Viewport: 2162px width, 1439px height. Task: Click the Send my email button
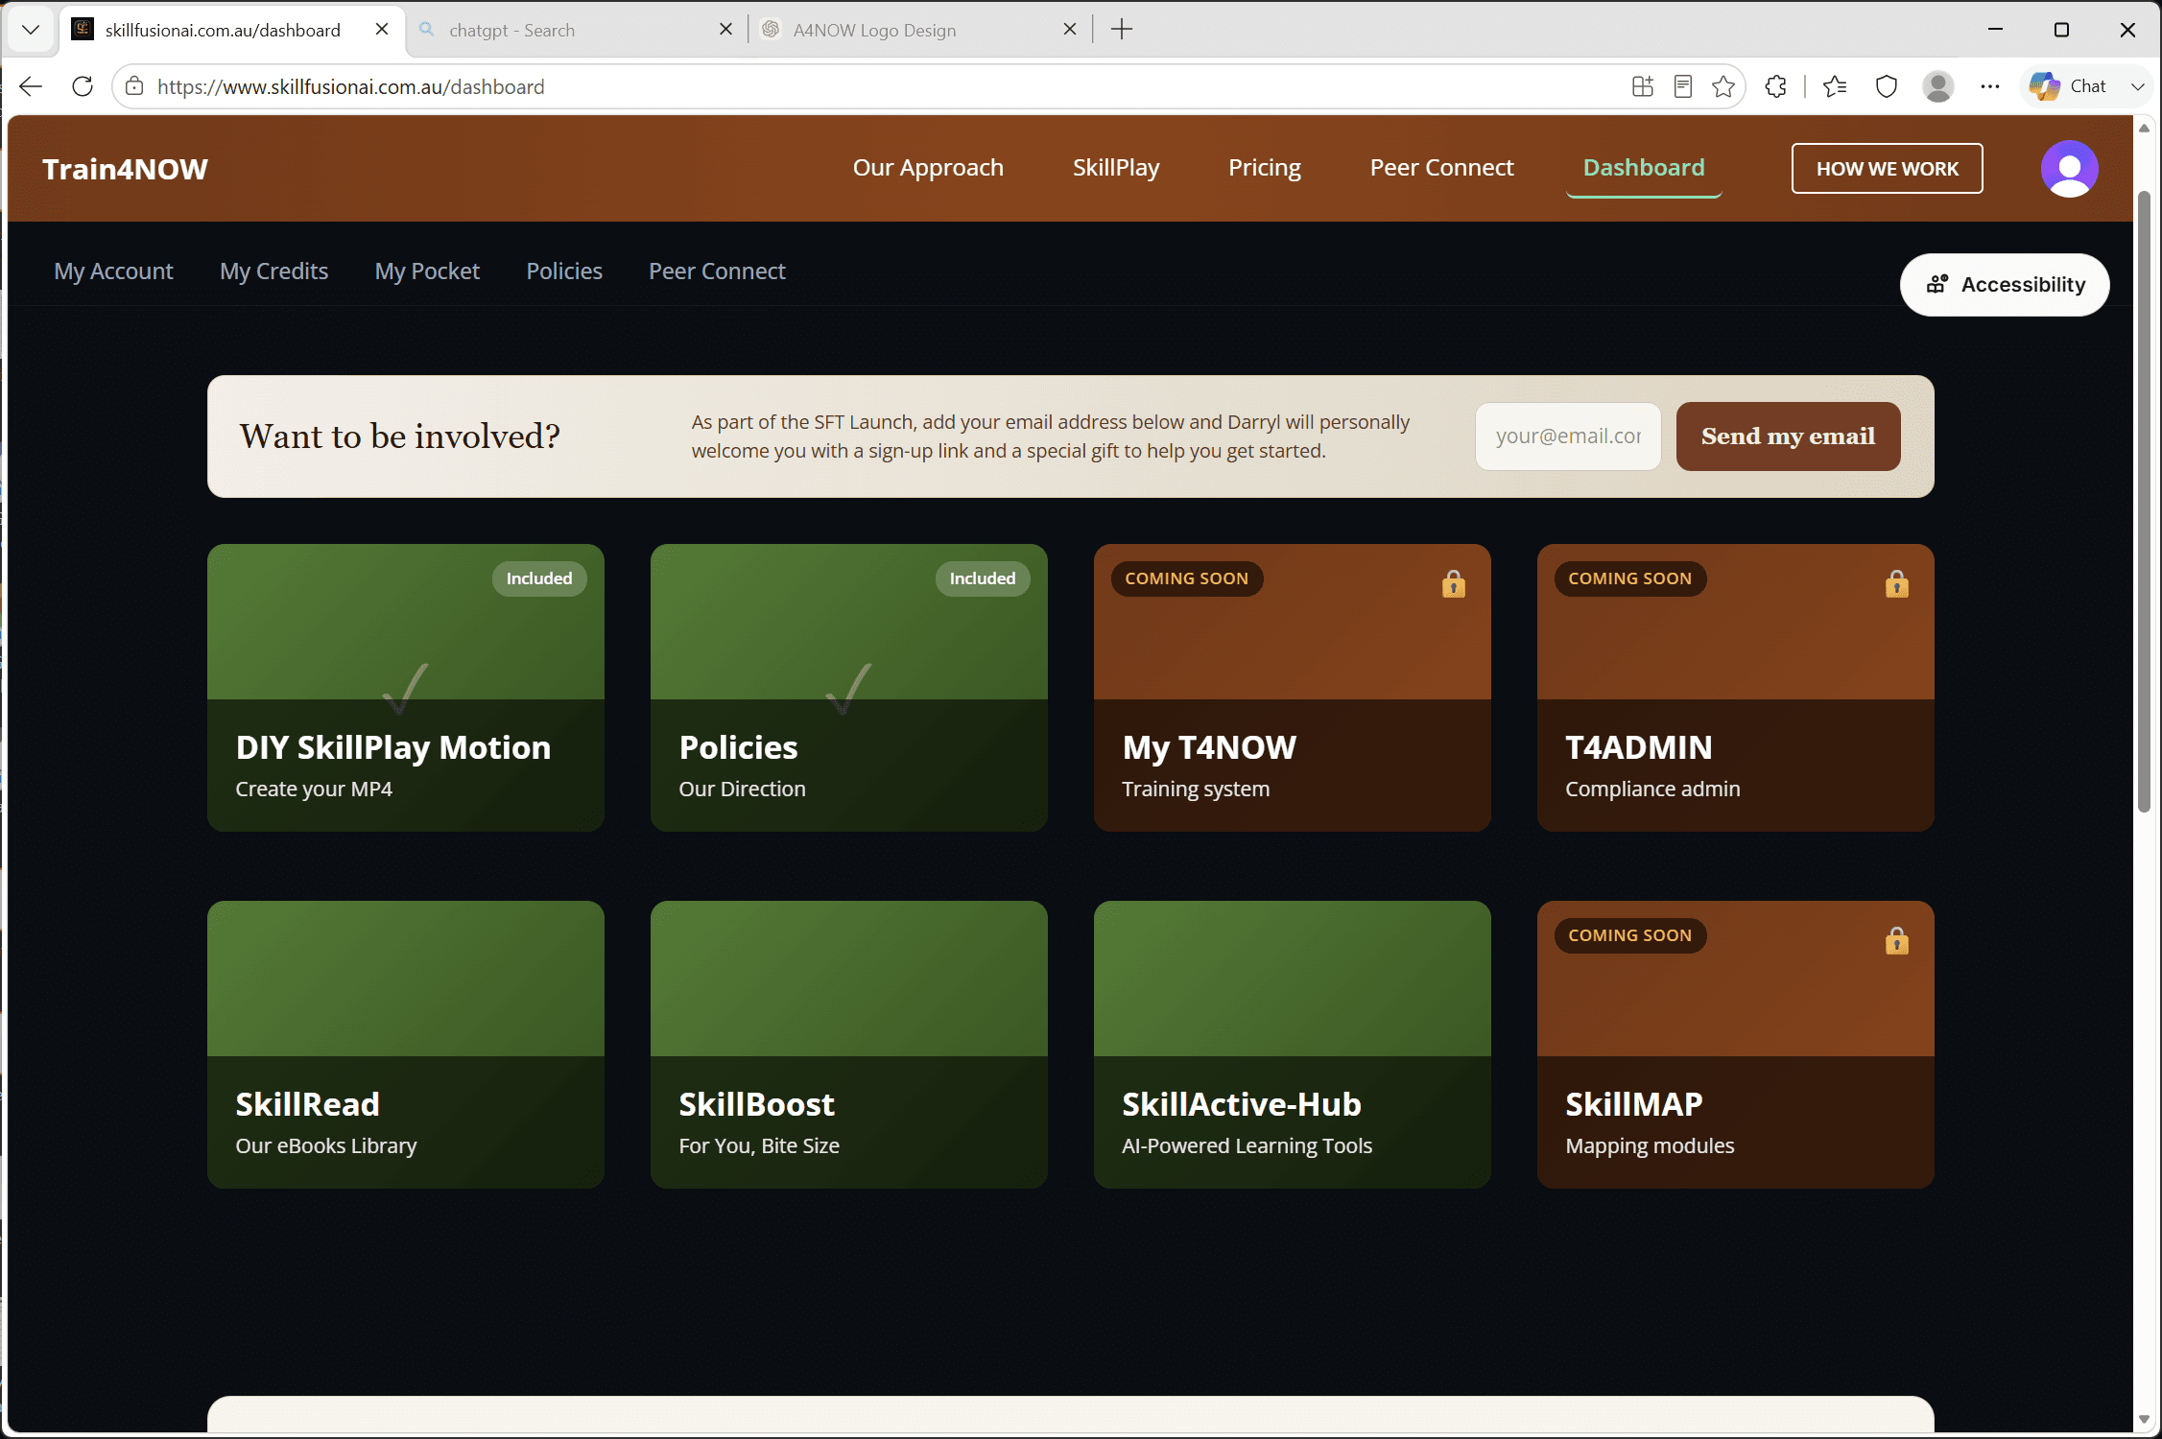pos(1788,436)
